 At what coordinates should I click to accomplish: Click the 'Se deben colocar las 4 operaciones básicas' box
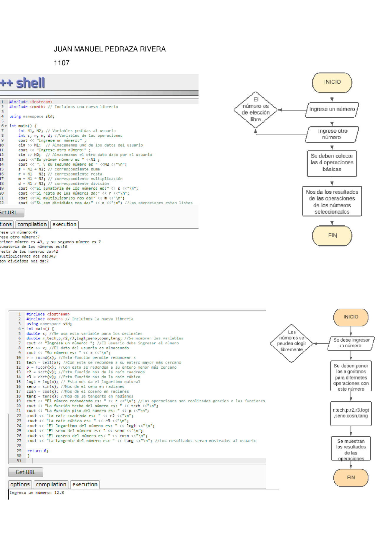(x=332, y=163)
